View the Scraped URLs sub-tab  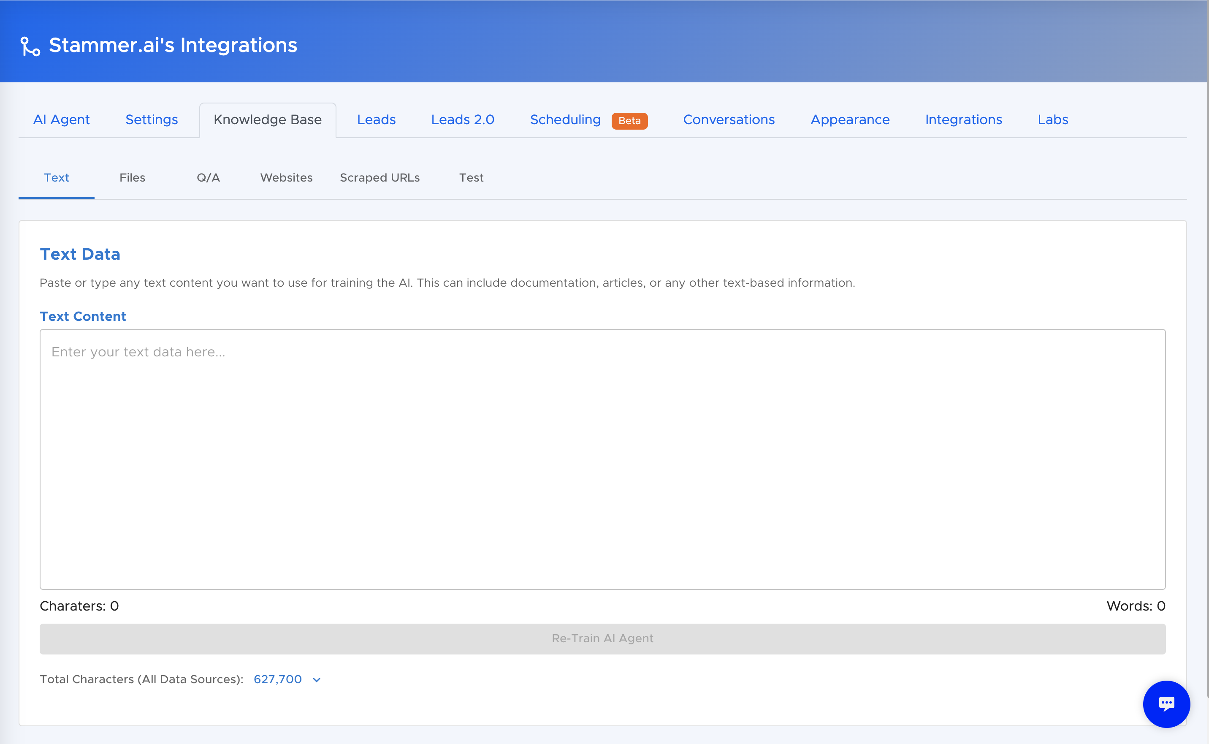point(380,178)
